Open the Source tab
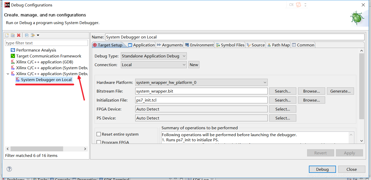 (x=256, y=45)
